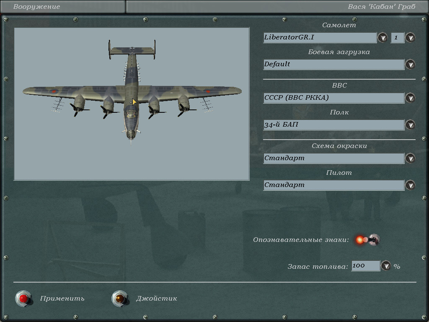Open the Схема окраски dropdown arrow
The image size is (429, 322).
coord(410,158)
